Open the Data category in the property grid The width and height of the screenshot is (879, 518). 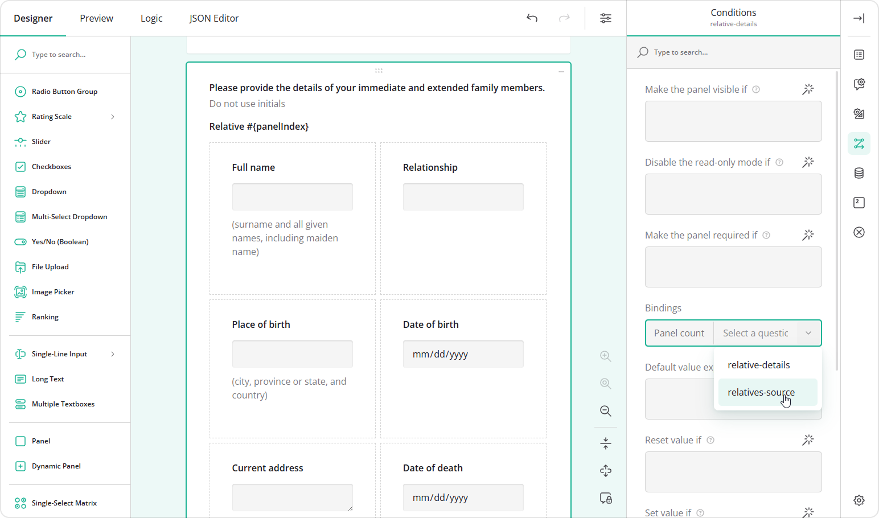(859, 172)
